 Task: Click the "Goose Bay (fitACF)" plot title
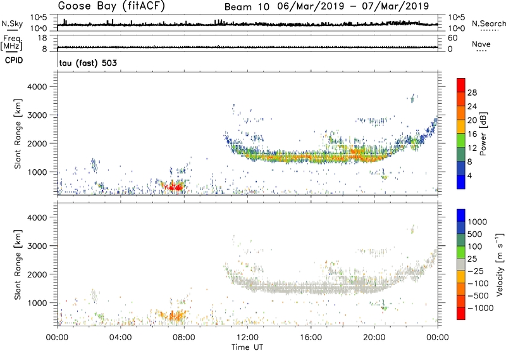click(111, 6)
